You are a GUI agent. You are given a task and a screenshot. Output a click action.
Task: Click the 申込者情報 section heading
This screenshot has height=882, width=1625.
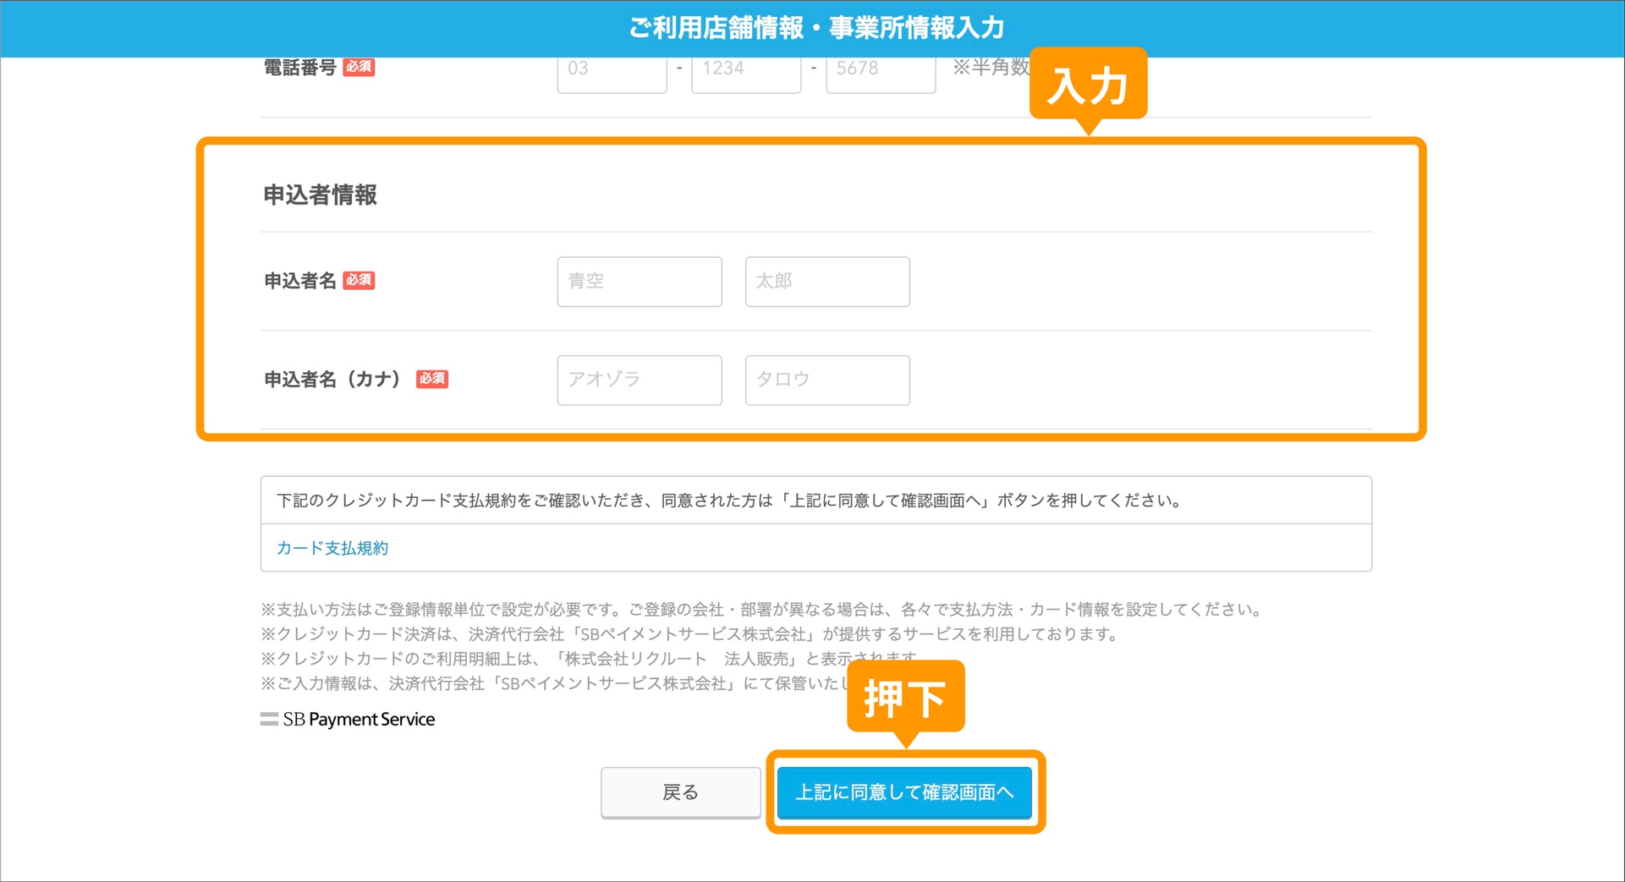coord(320,195)
